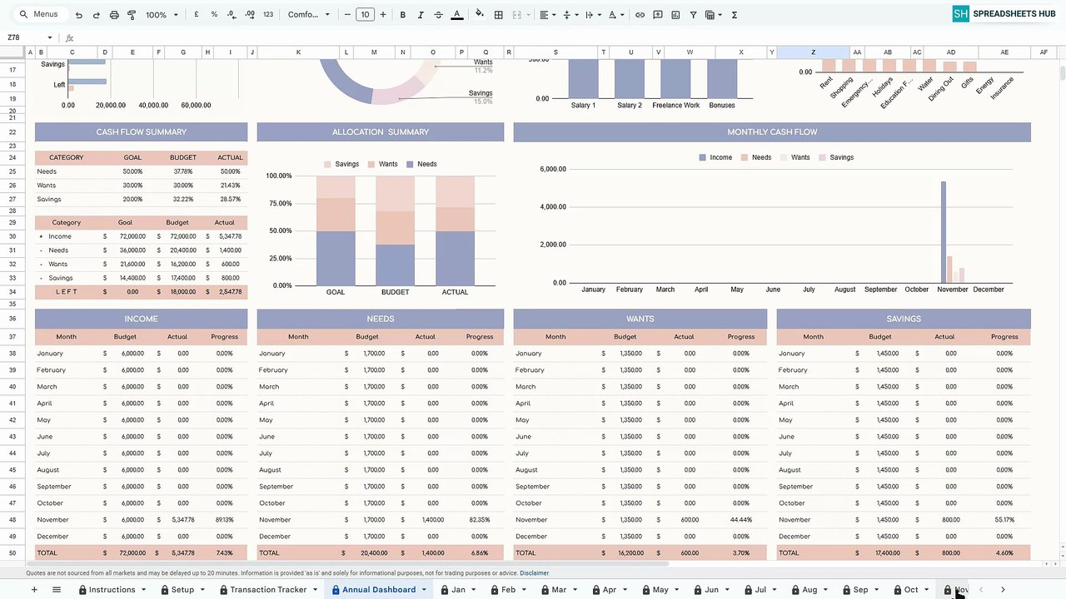Increase decimal places
The width and height of the screenshot is (1066, 599).
point(249,15)
